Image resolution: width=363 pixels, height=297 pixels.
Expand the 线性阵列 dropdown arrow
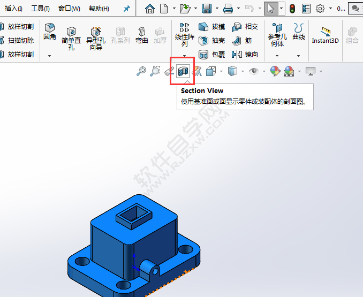[185, 56]
